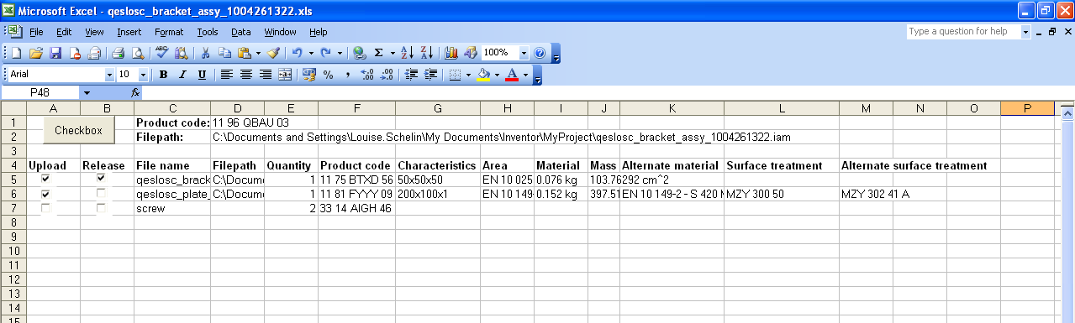Open the Insert menu
This screenshot has height=323, width=1075.
tap(129, 32)
